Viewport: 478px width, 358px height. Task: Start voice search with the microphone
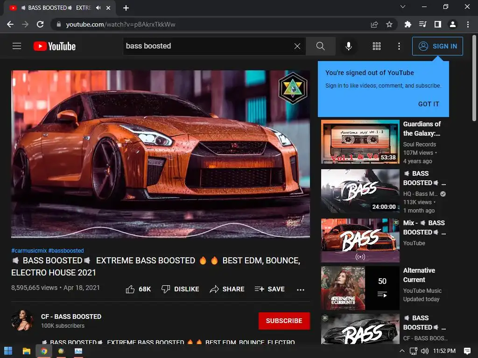coord(349,46)
